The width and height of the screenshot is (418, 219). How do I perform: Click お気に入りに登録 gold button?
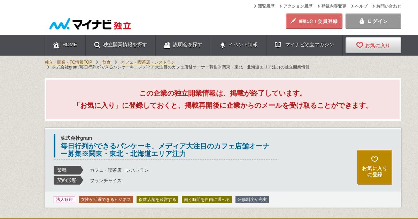375,167
